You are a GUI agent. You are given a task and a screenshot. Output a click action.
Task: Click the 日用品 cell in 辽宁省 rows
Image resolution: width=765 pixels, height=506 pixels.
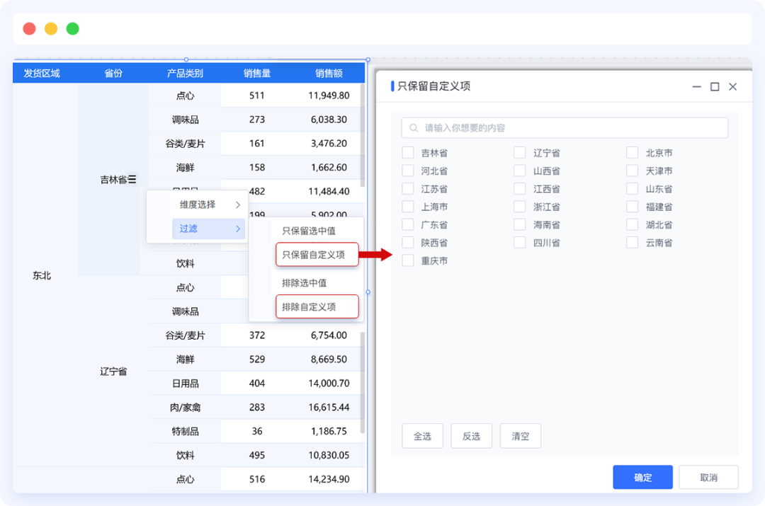click(185, 383)
